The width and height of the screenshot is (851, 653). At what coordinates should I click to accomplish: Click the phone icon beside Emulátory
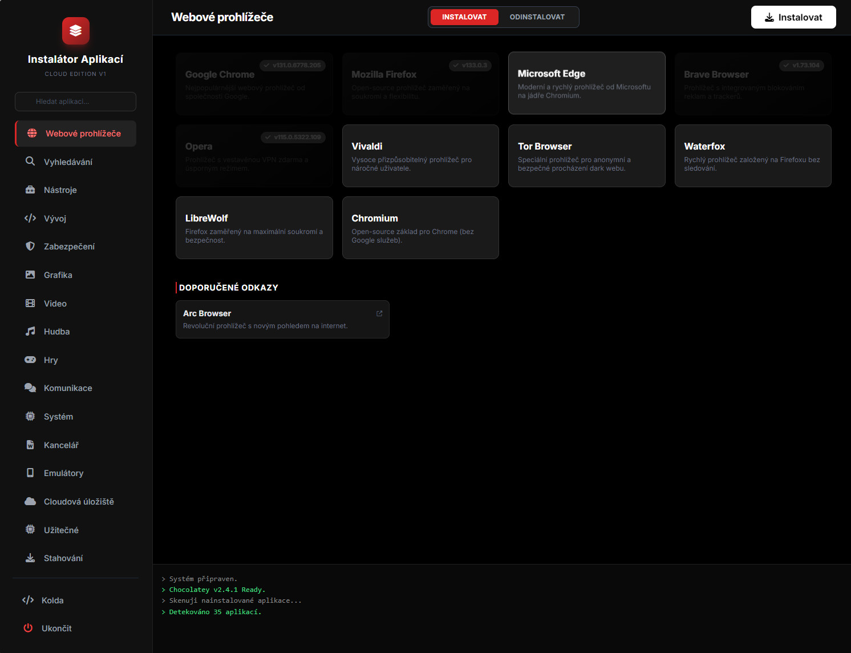(x=30, y=473)
